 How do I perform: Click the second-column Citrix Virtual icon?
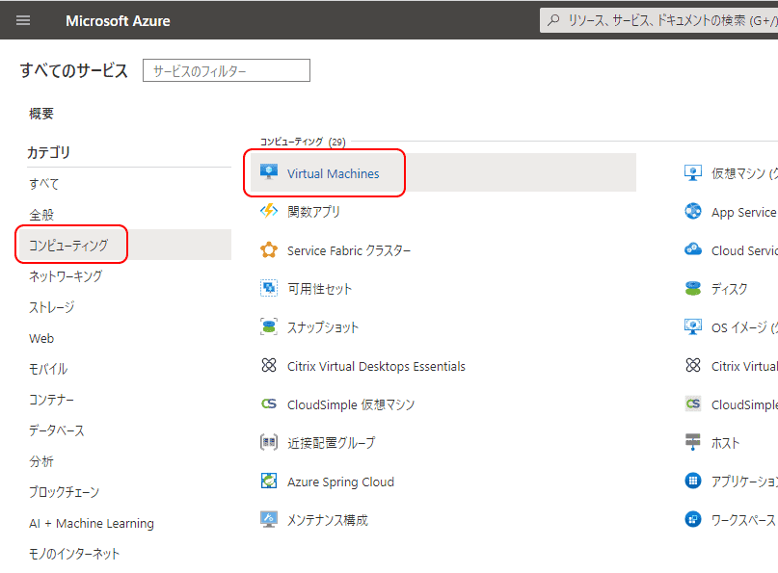point(693,365)
